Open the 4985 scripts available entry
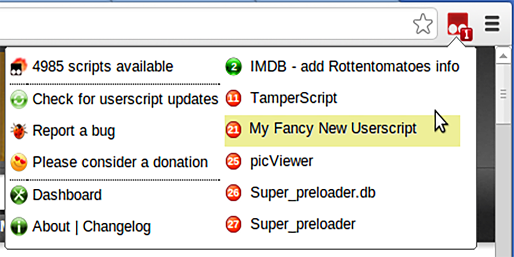Image resolution: width=514 pixels, height=257 pixels. [x=103, y=67]
